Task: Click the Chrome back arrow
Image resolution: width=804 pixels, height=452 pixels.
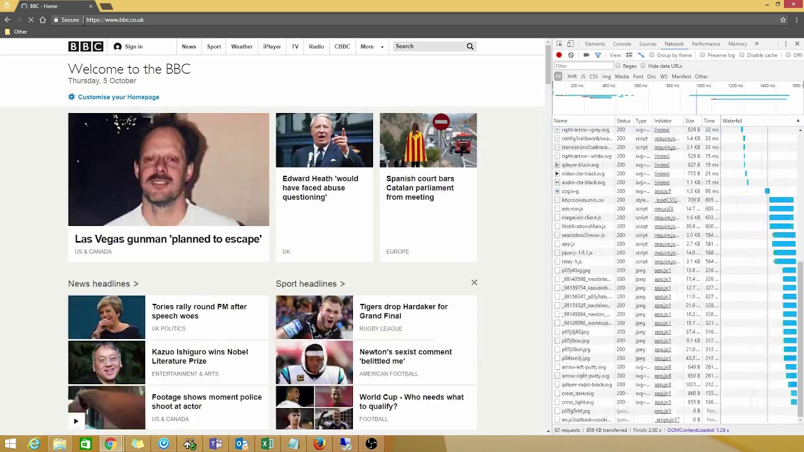Action: pos(8,20)
